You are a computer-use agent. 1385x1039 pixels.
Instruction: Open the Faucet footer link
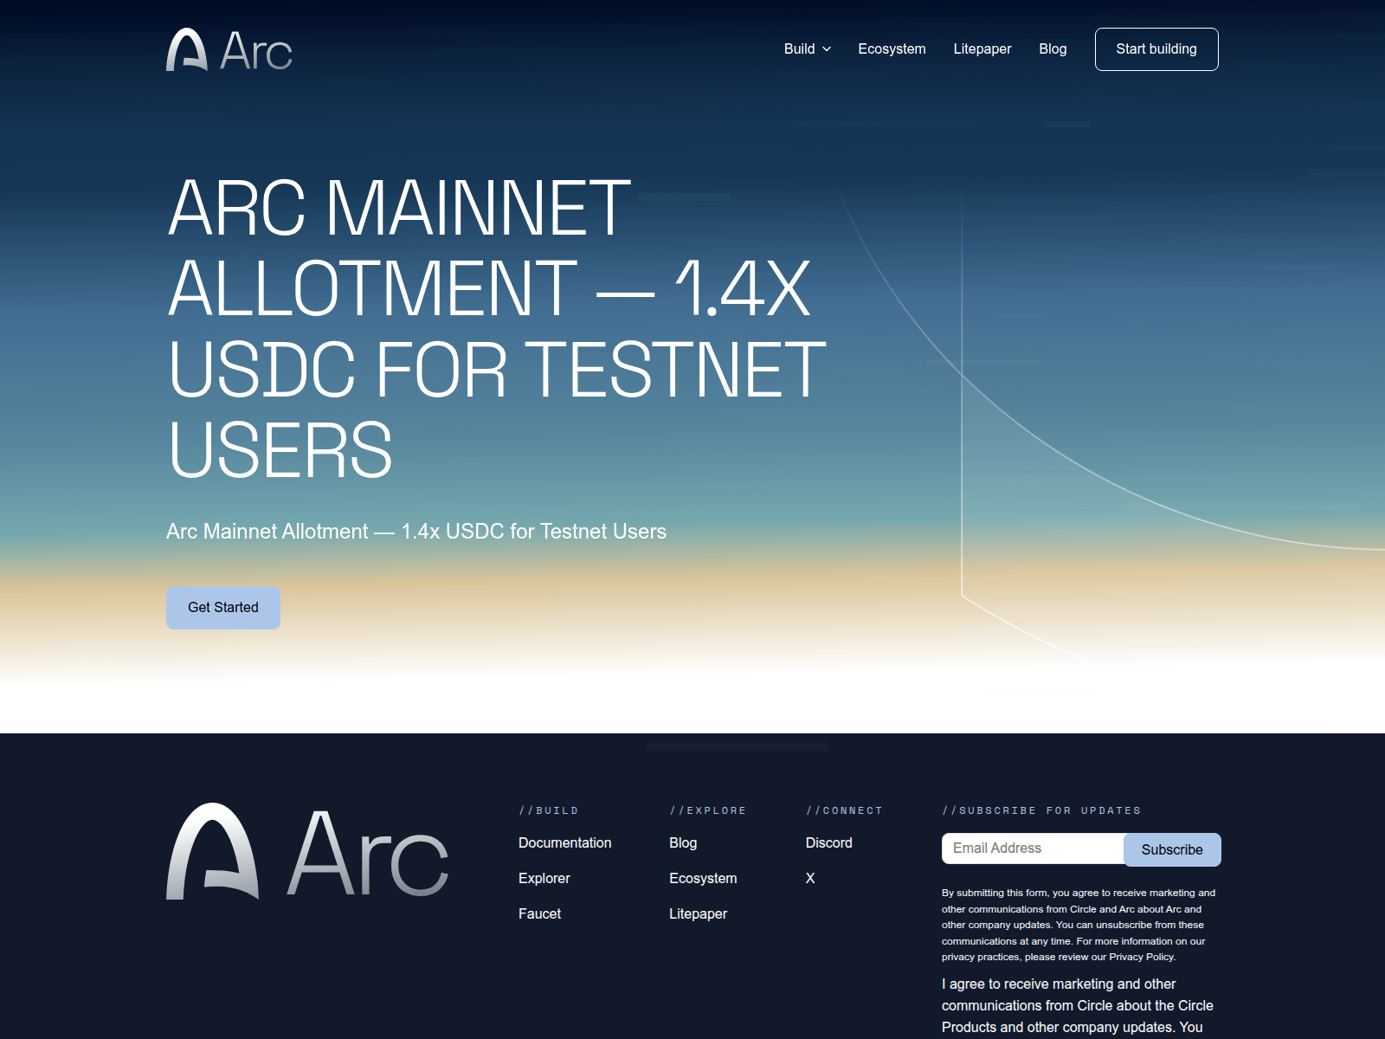click(x=539, y=914)
